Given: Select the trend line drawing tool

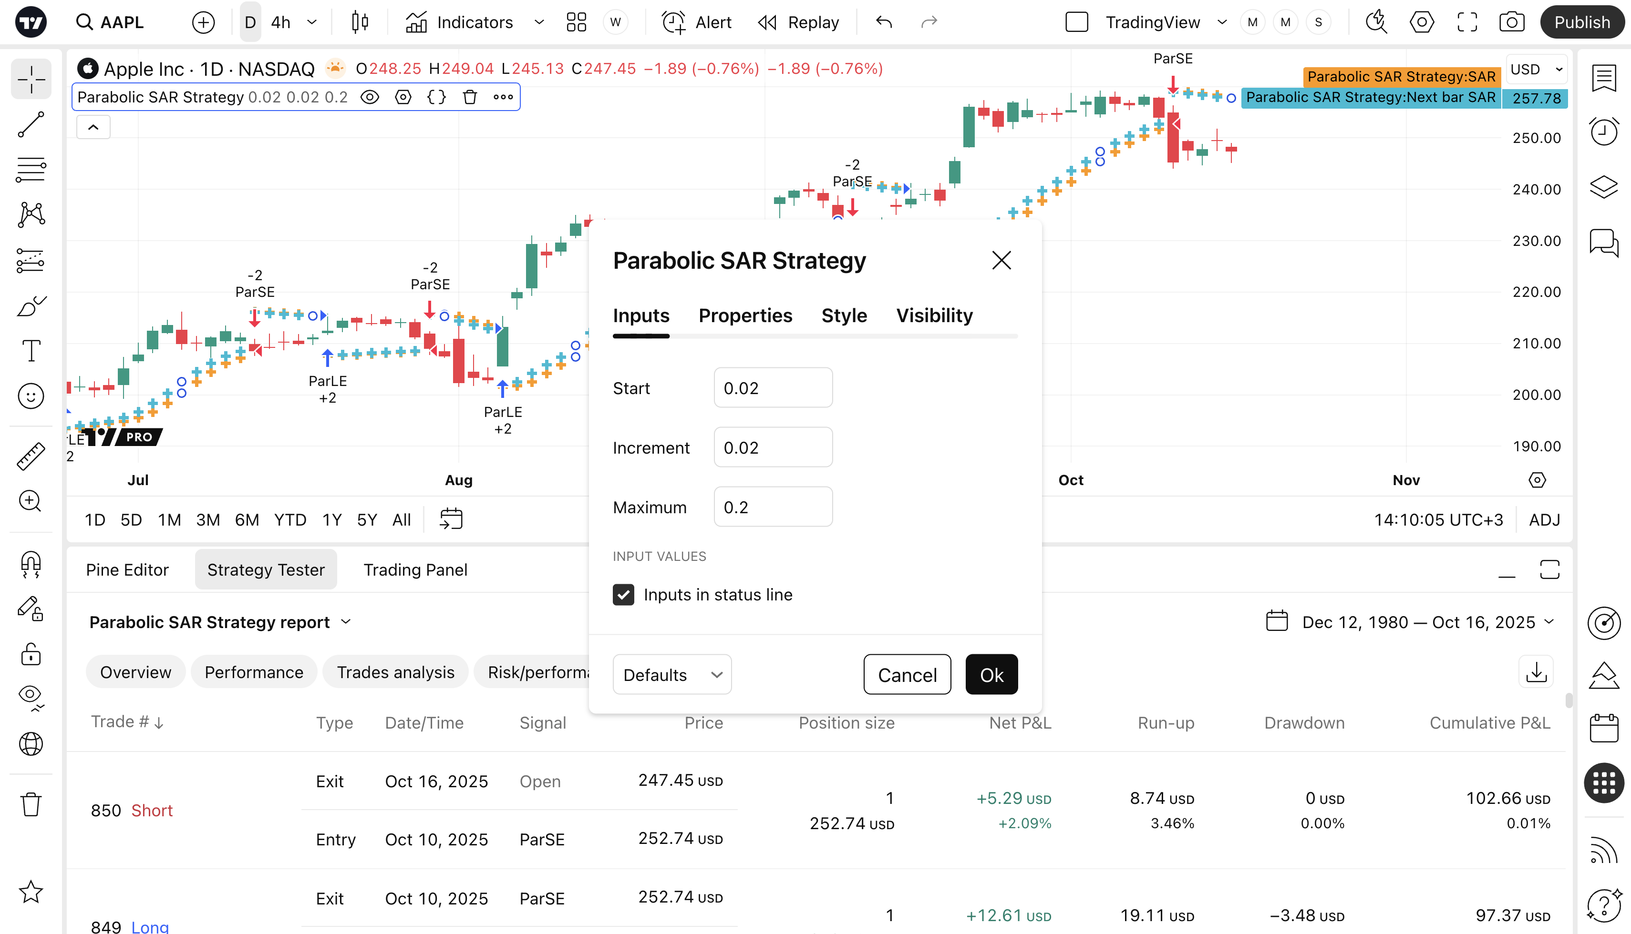Looking at the screenshot, I should pyautogui.click(x=31, y=124).
